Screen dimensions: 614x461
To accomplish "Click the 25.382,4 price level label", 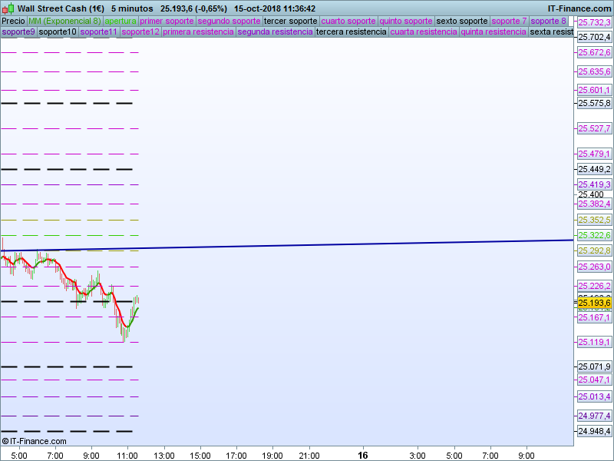I will 594,204.
